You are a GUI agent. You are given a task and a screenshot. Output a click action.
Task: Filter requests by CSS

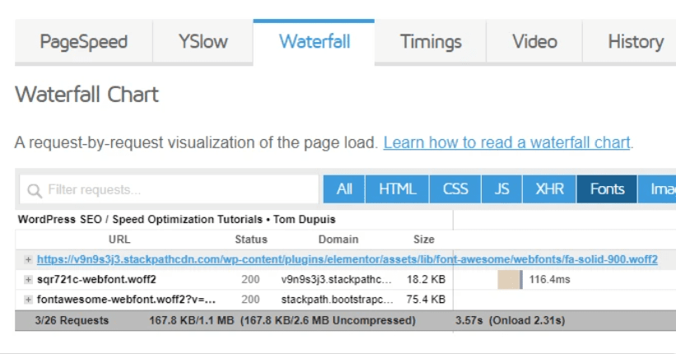click(455, 189)
